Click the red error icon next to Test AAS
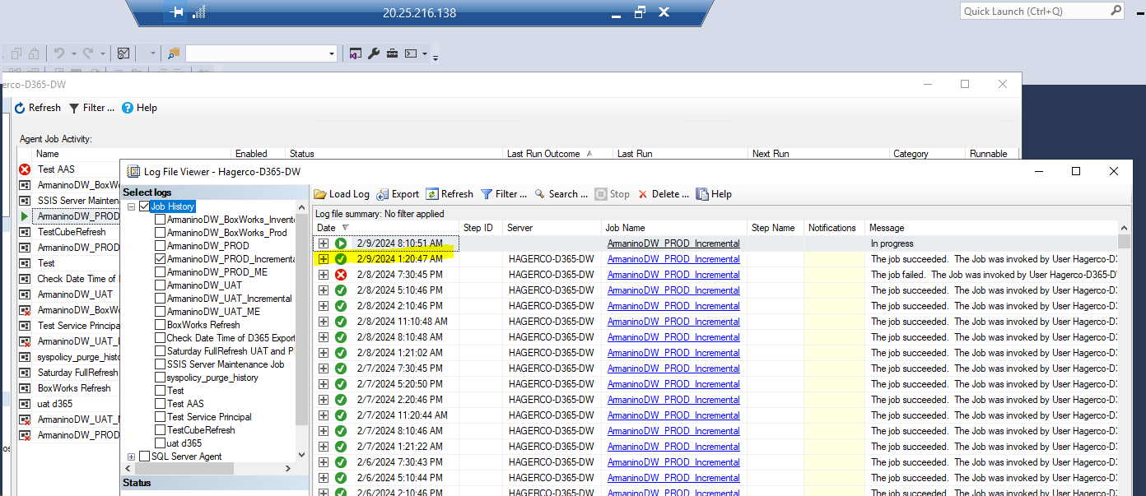Viewport: 1146px width, 496px height. [25, 169]
